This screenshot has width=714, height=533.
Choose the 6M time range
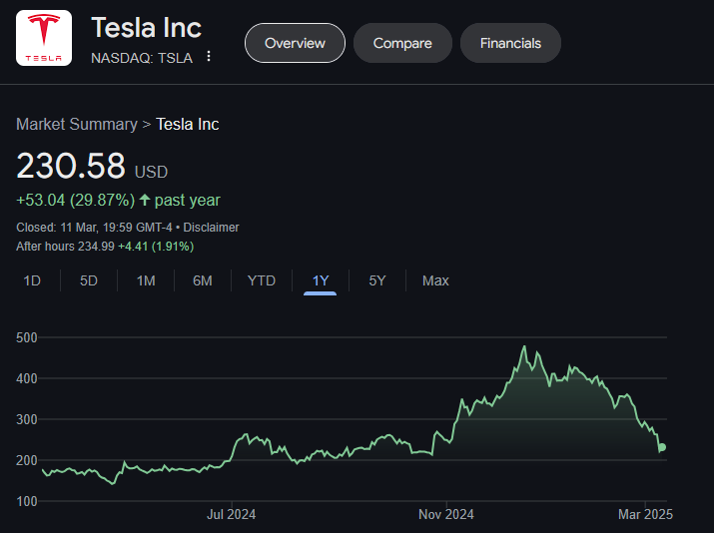click(x=203, y=280)
